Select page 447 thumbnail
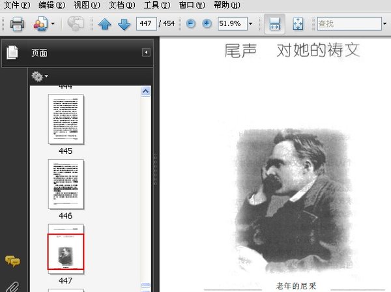Image resolution: width=391 pixels, height=292 pixels. click(x=66, y=249)
